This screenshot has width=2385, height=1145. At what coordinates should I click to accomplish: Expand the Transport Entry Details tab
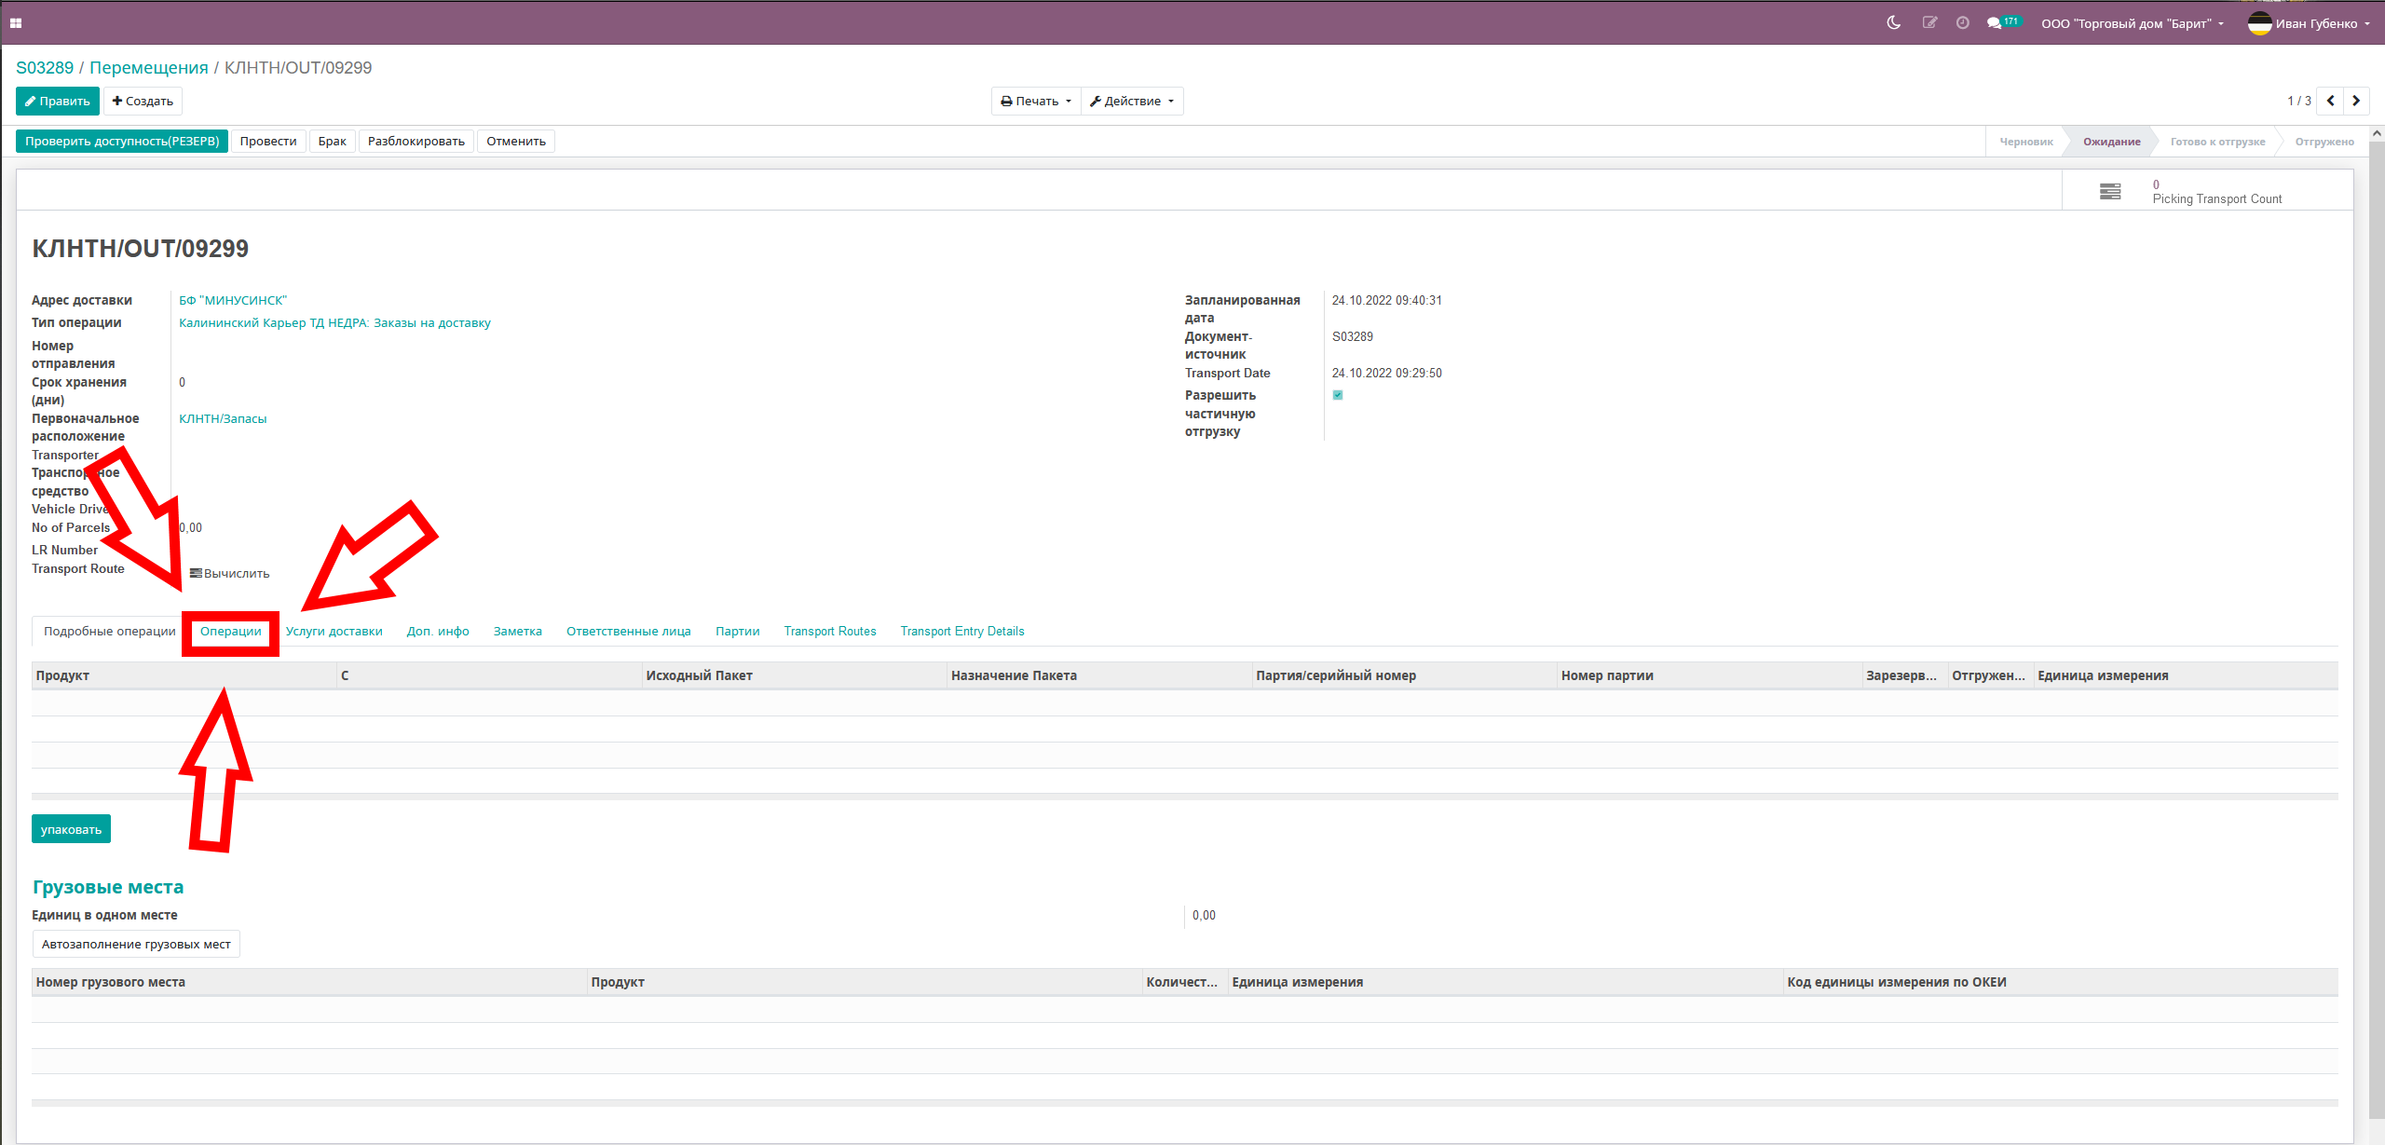coord(962,630)
